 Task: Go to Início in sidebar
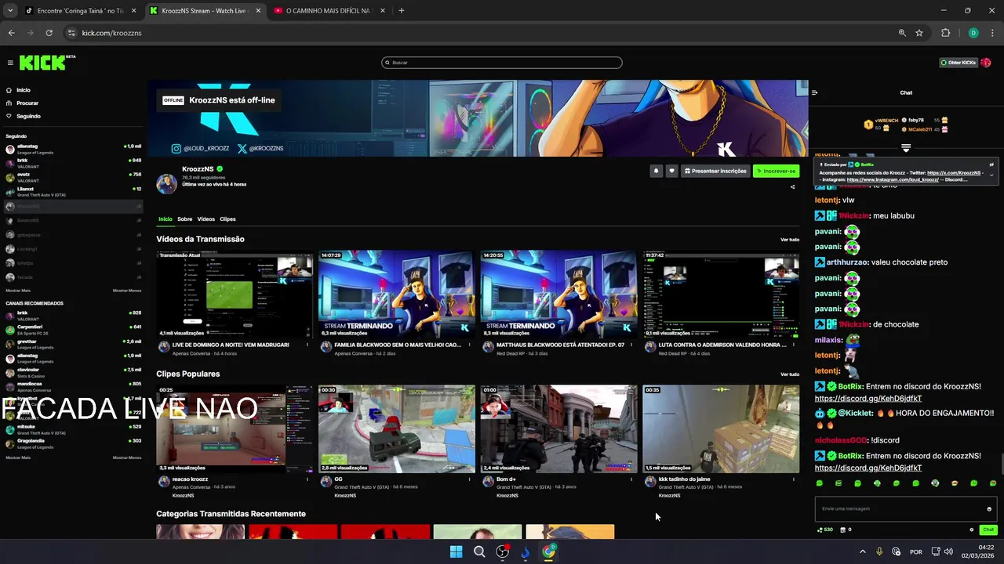click(x=19, y=90)
